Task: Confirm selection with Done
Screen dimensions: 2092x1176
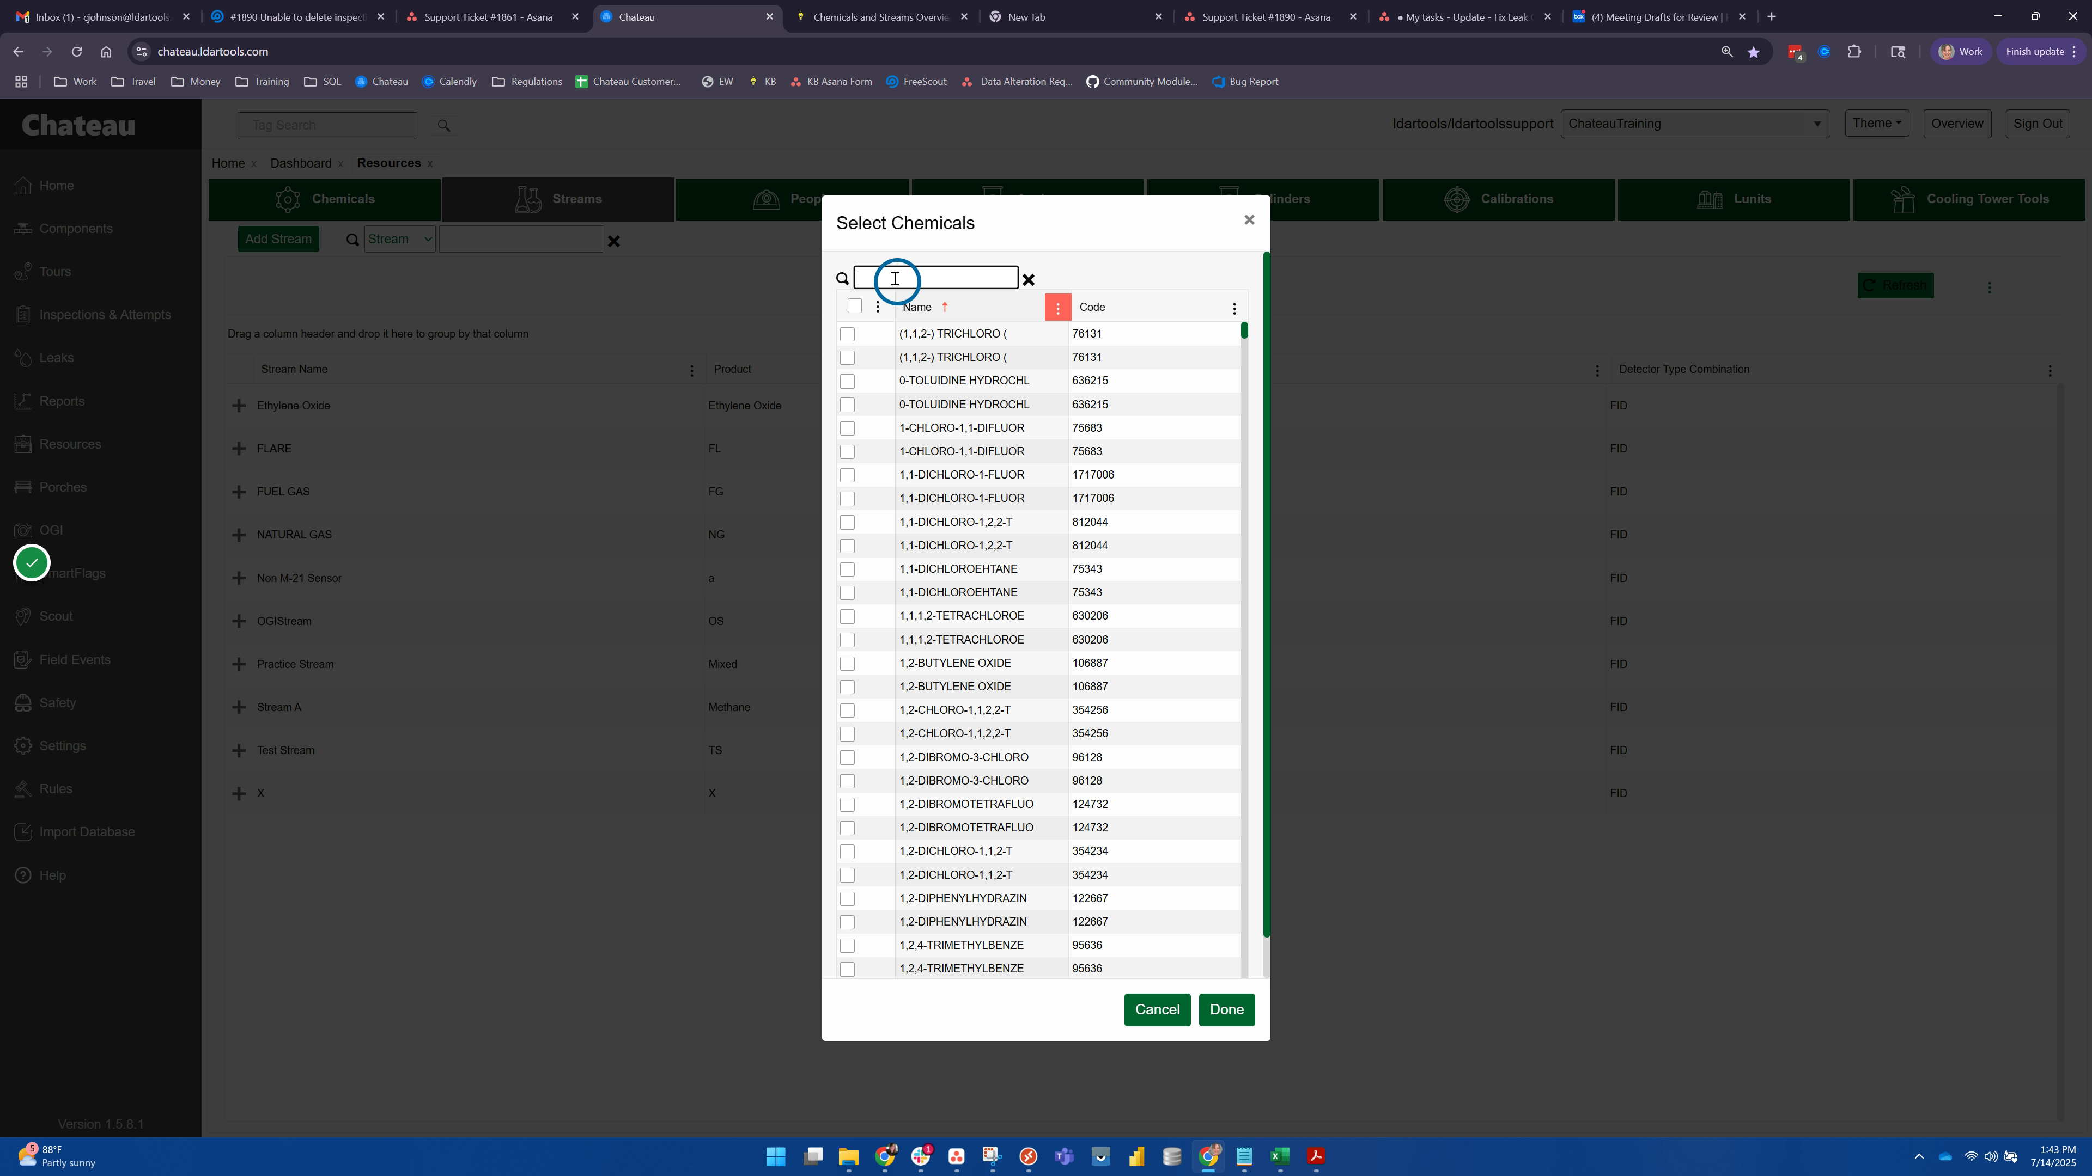Action: tap(1226, 1009)
